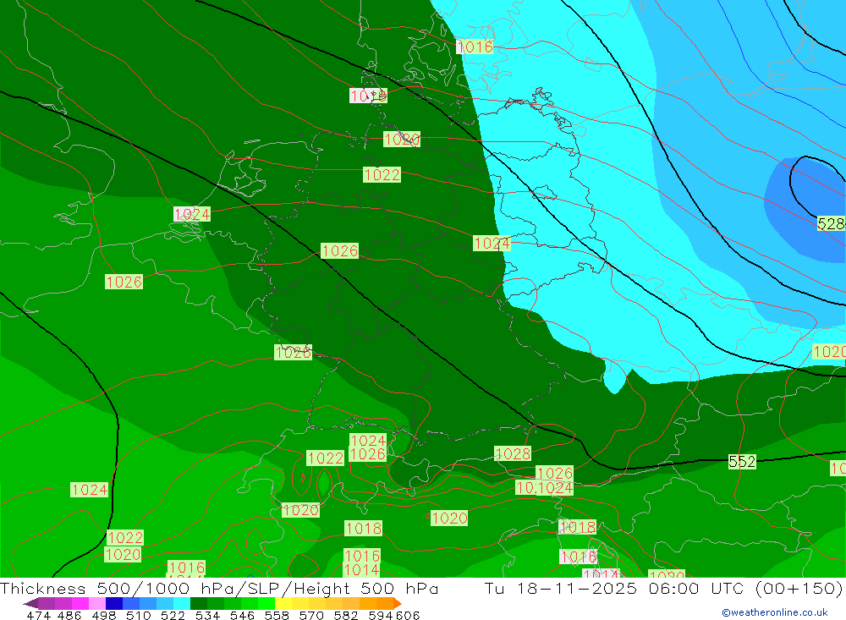Click the '582' legend value

[346, 615]
